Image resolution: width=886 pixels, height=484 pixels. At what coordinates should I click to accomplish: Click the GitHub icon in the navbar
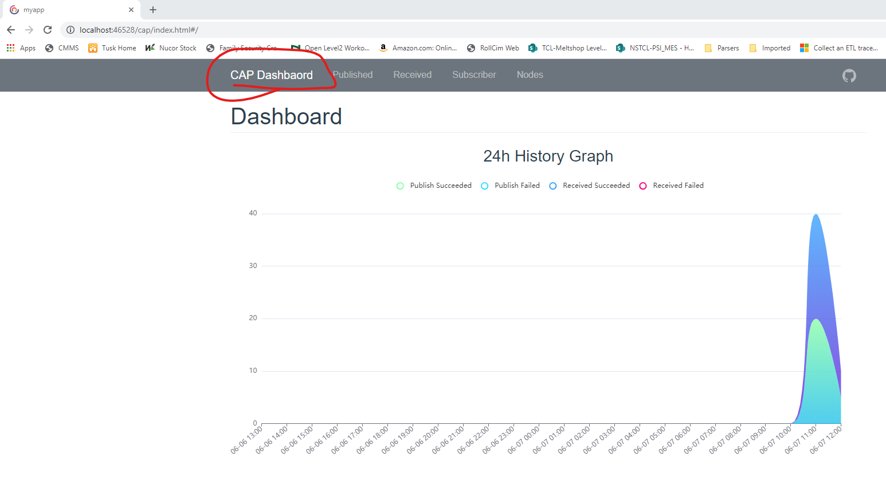849,75
